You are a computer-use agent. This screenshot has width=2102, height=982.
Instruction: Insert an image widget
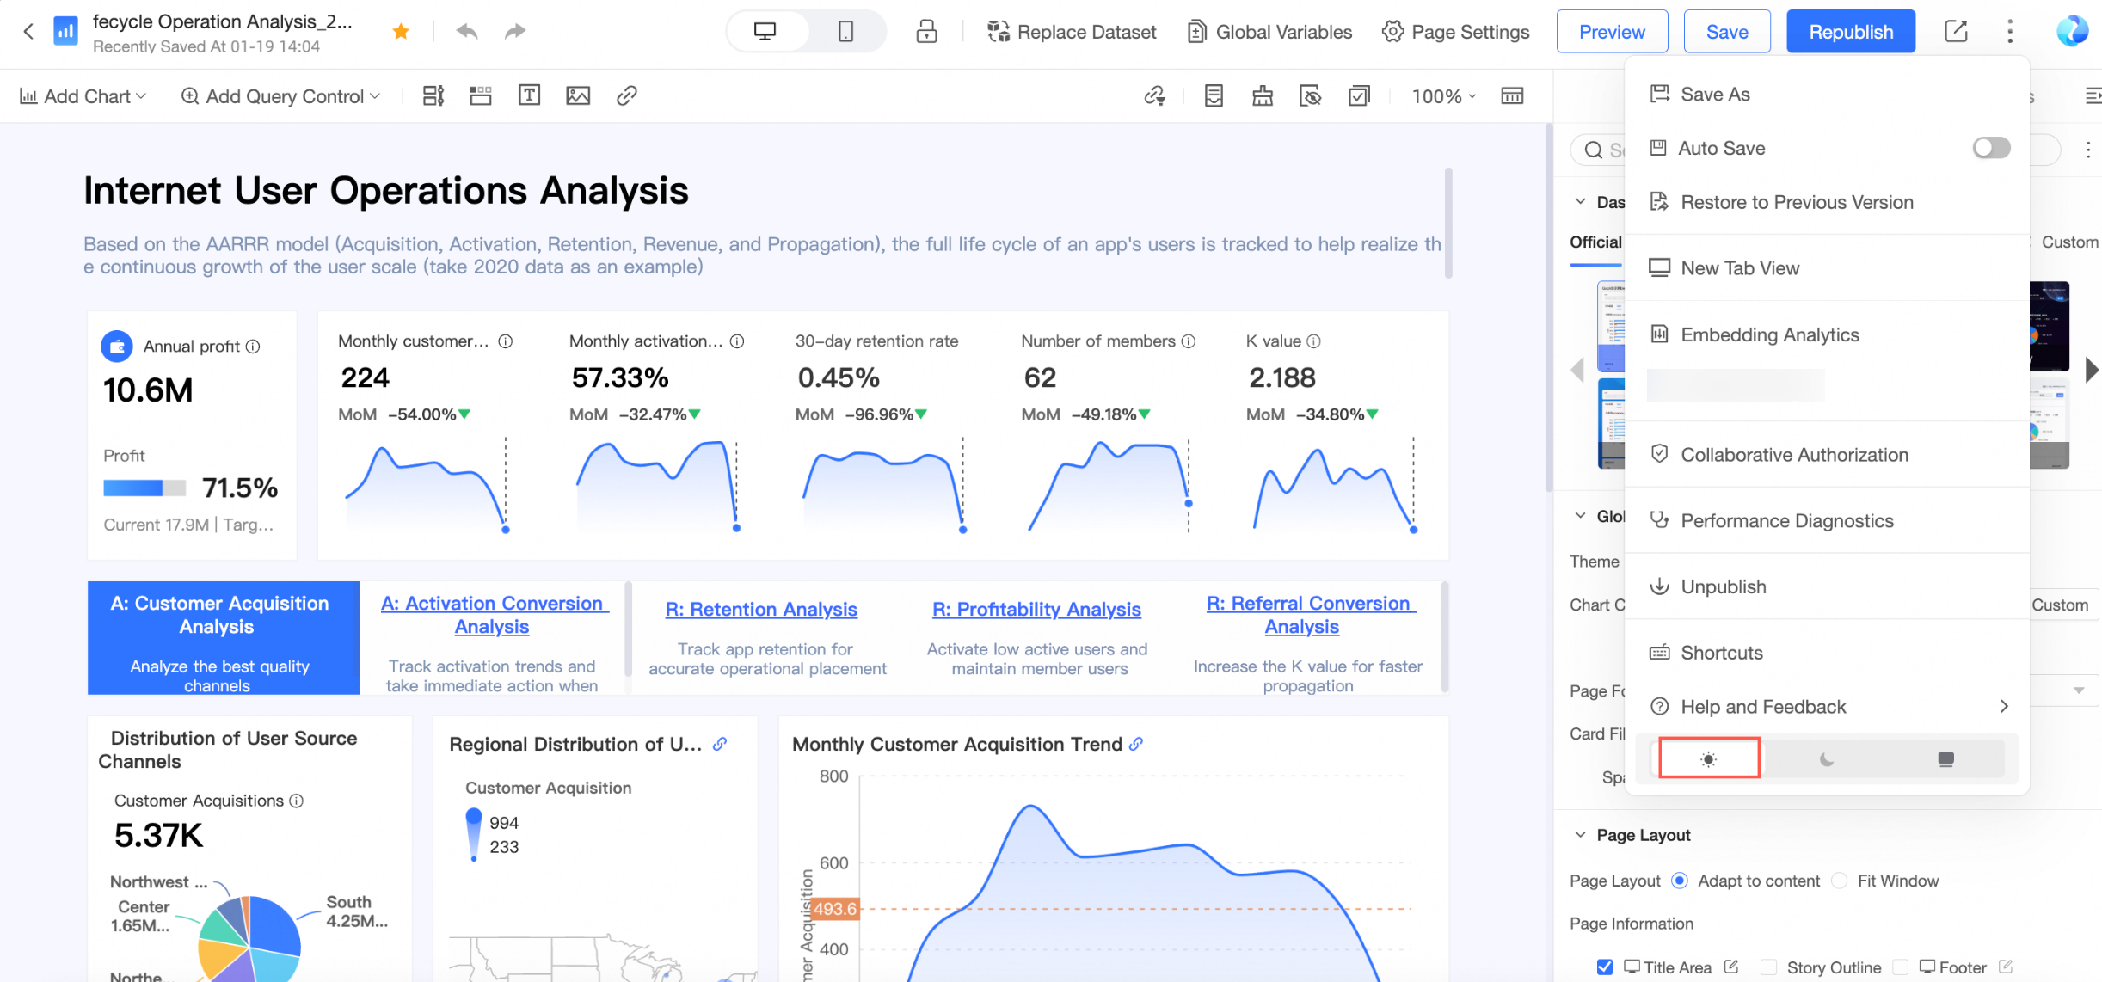578,95
